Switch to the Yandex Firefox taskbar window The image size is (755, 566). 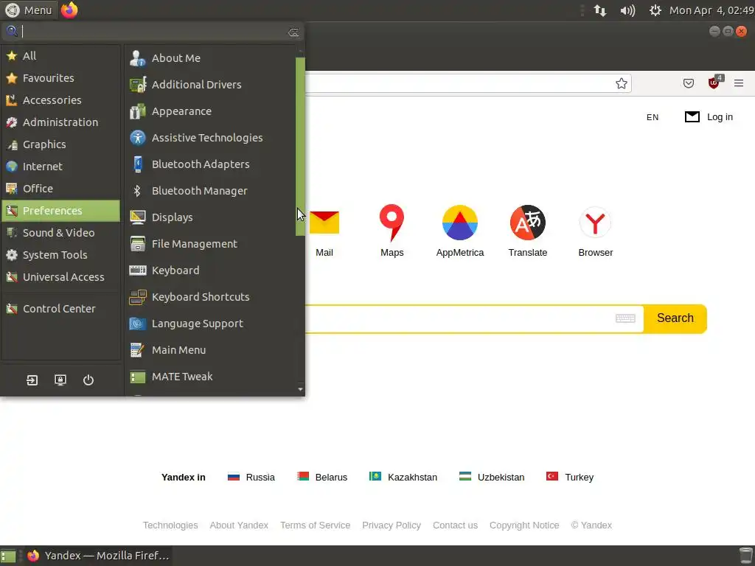click(x=99, y=556)
